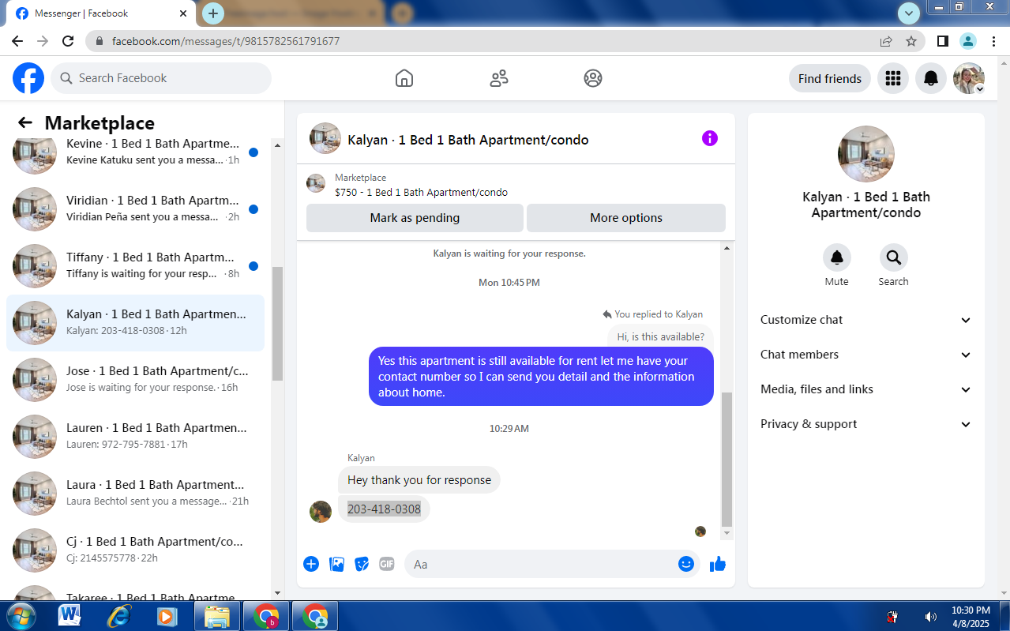Open media player icon in taskbar
Viewport: 1010px width, 631px height.
pos(167,616)
